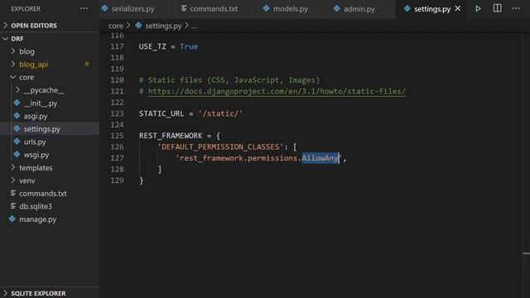Close the settings.py tab
Screen dimensions: 530x298
(x=458, y=8)
